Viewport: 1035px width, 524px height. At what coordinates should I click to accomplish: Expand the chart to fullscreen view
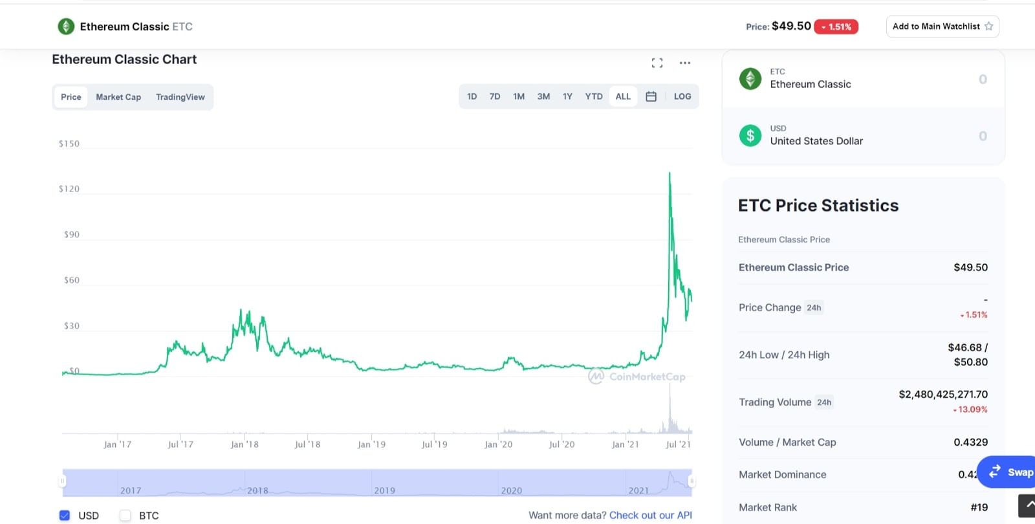(x=657, y=62)
